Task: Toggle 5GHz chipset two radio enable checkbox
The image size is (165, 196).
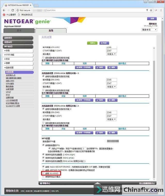Action: coord(43,109)
